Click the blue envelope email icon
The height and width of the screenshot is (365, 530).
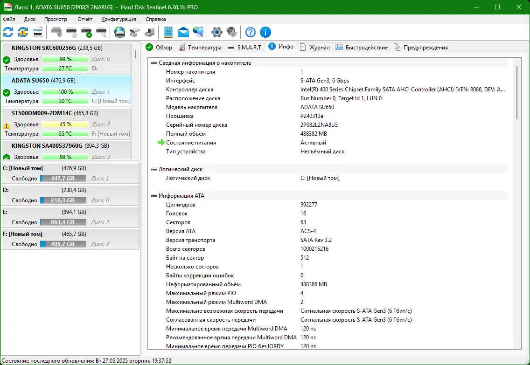(183, 32)
